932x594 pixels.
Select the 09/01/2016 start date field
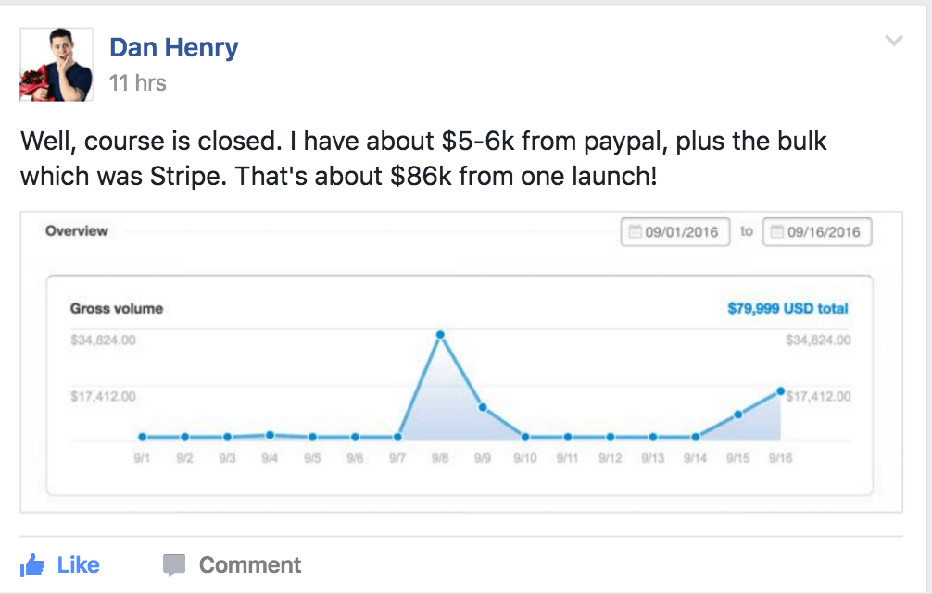674,231
